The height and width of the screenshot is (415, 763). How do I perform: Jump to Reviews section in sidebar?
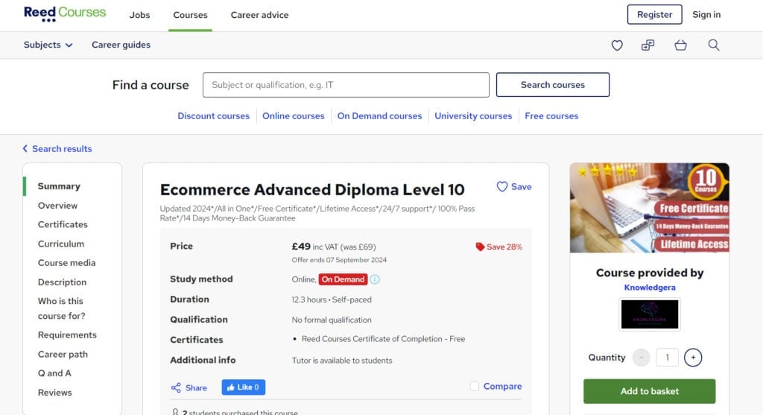pyautogui.click(x=54, y=393)
